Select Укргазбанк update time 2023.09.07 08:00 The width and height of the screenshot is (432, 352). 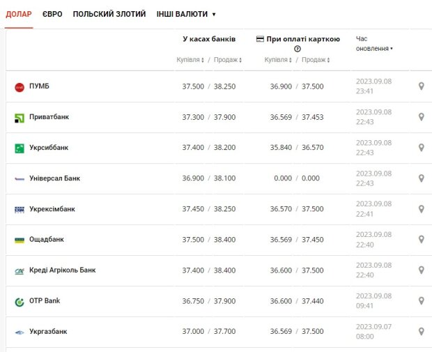pos(373,331)
